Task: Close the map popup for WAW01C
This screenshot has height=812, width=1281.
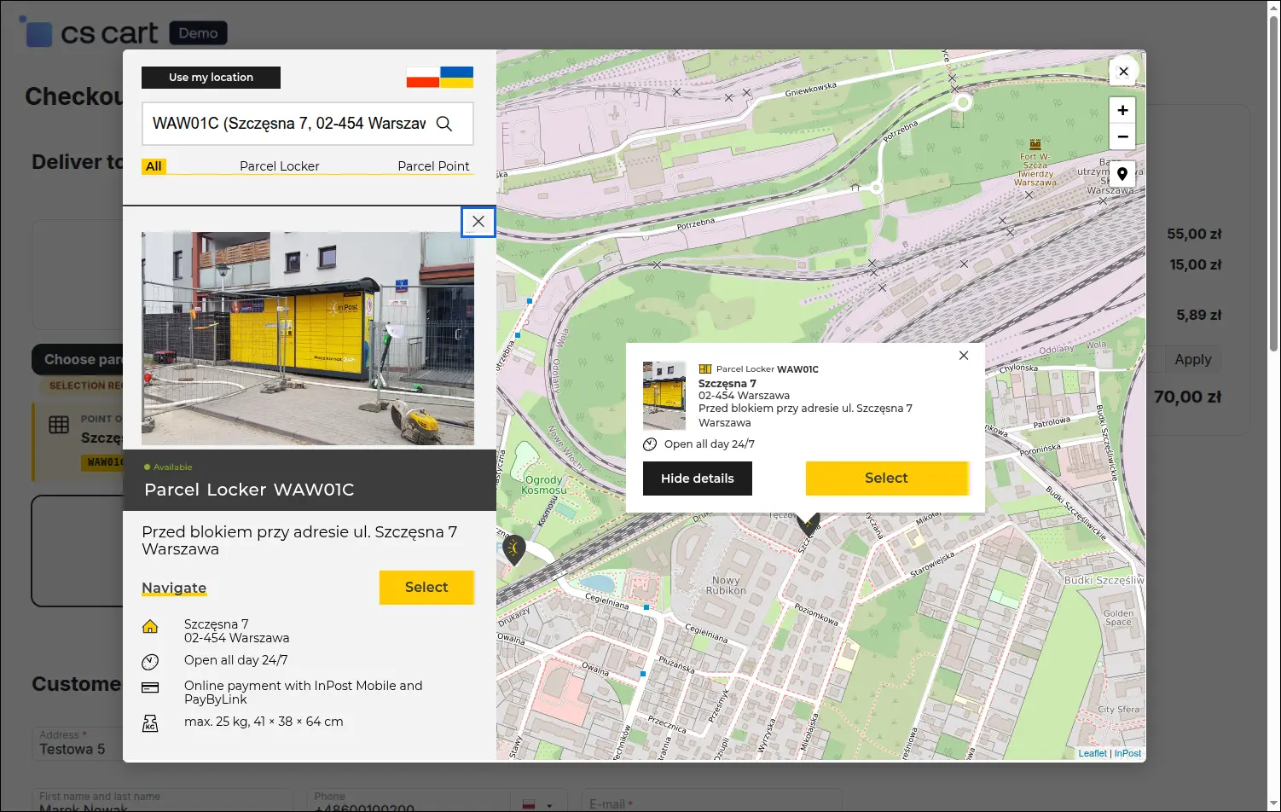Action: [x=964, y=356]
